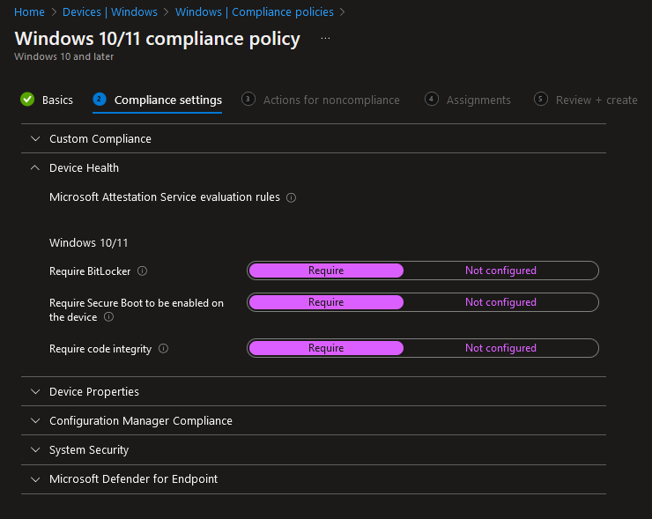The width and height of the screenshot is (652, 519).
Task: Open Windows | Compliance policies breadcrumb link
Action: coord(255,12)
